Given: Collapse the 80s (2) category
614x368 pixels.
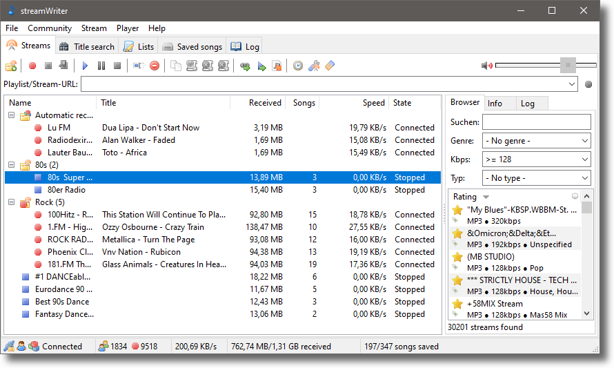Looking at the screenshot, I should click(11, 165).
